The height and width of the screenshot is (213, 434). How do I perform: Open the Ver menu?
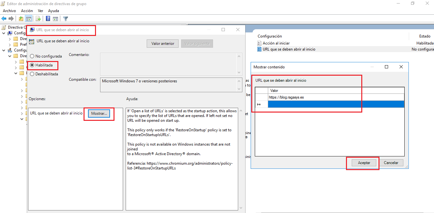[x=40, y=10]
